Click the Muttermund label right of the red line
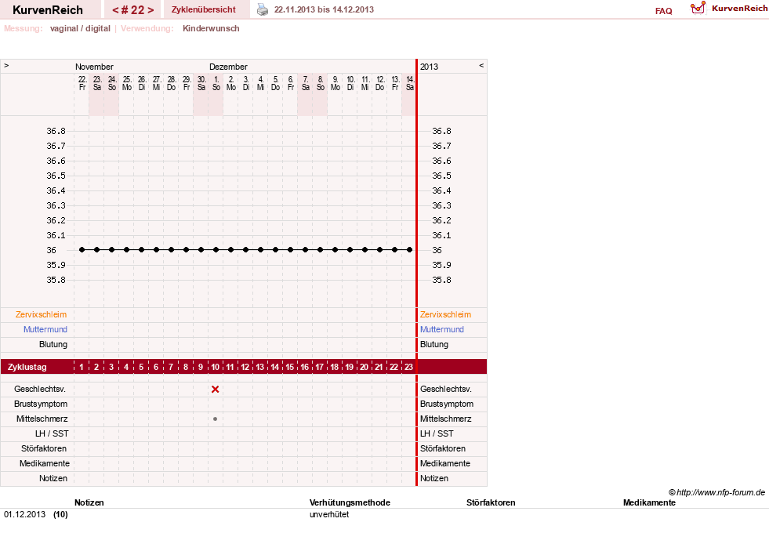 [x=442, y=329]
